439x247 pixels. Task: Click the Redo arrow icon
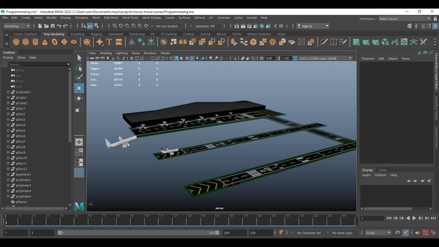click(x=65, y=26)
